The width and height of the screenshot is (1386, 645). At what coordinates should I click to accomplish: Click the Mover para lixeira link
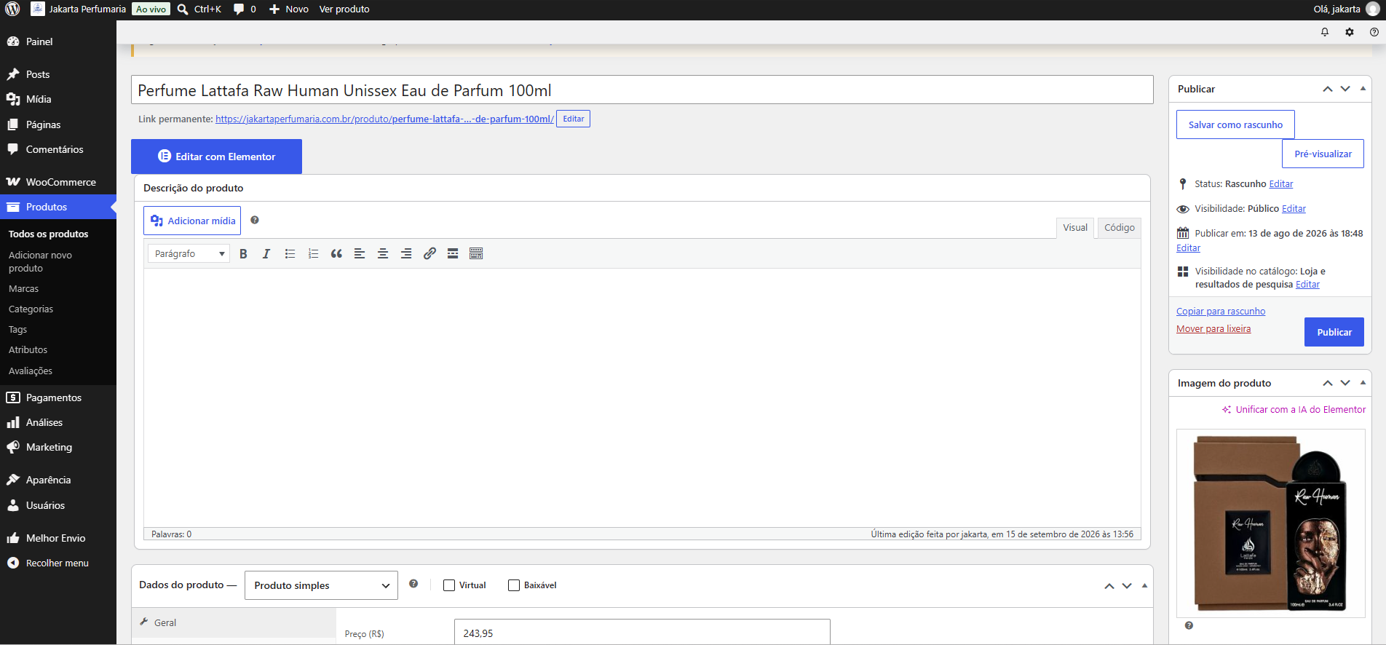pyautogui.click(x=1213, y=329)
